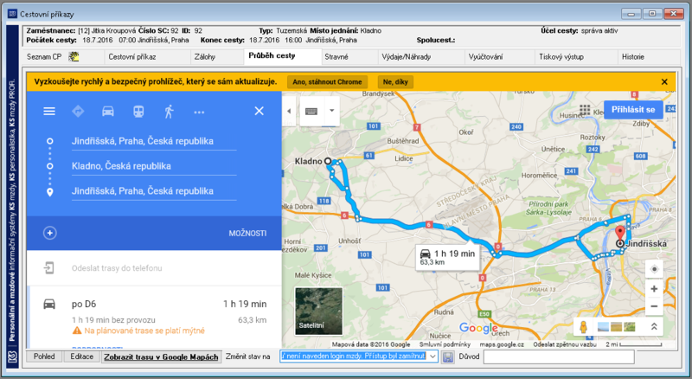Click the Smluvní podmínky link

point(445,344)
